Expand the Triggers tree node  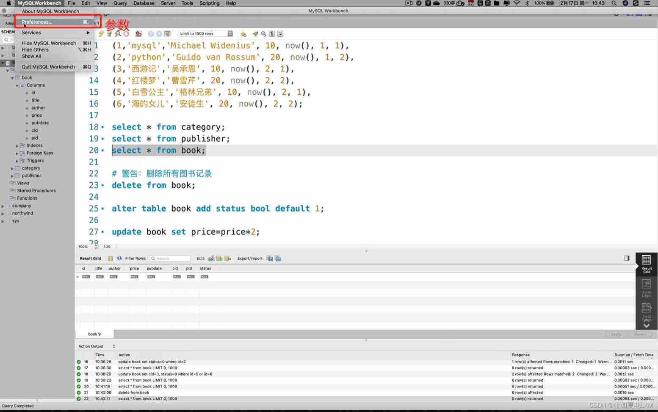(17, 161)
